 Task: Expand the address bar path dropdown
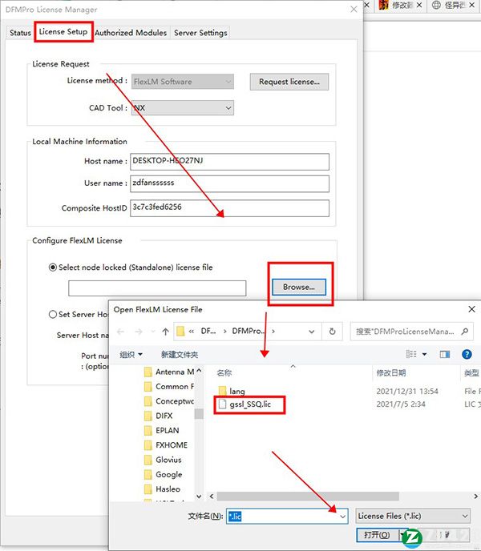tap(311, 332)
